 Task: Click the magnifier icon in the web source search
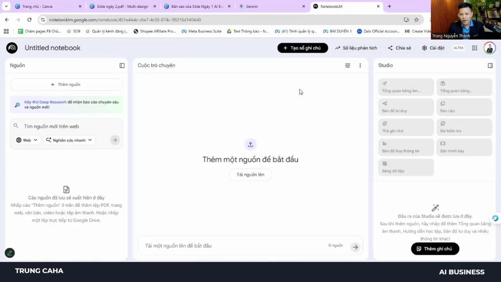click(16, 126)
